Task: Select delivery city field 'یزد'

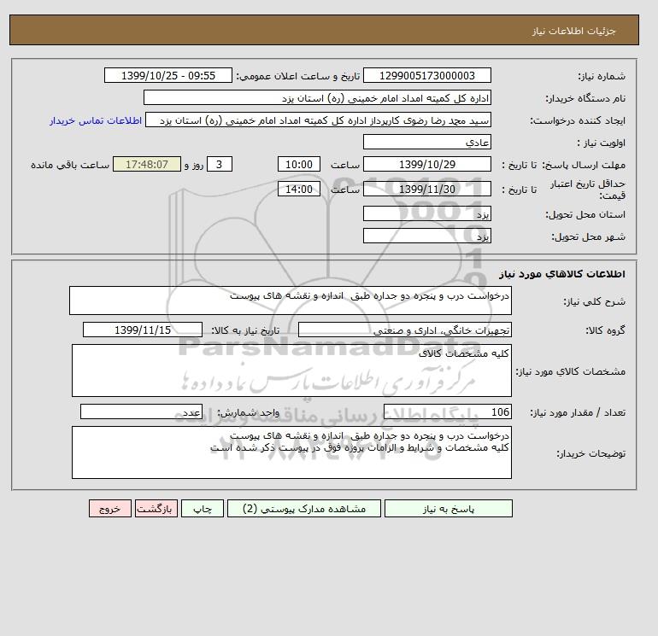Action: point(426,236)
